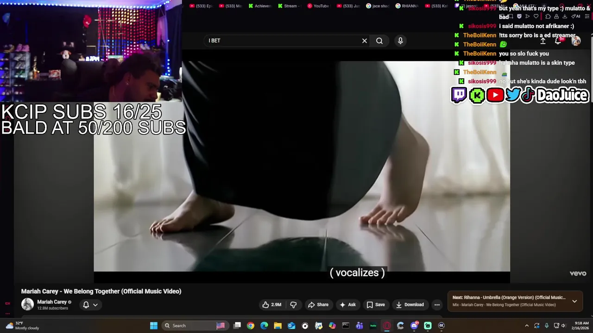This screenshot has height=333, width=593.
Task: Switch to the '(533) Jus' browser tab
Action: (348, 6)
